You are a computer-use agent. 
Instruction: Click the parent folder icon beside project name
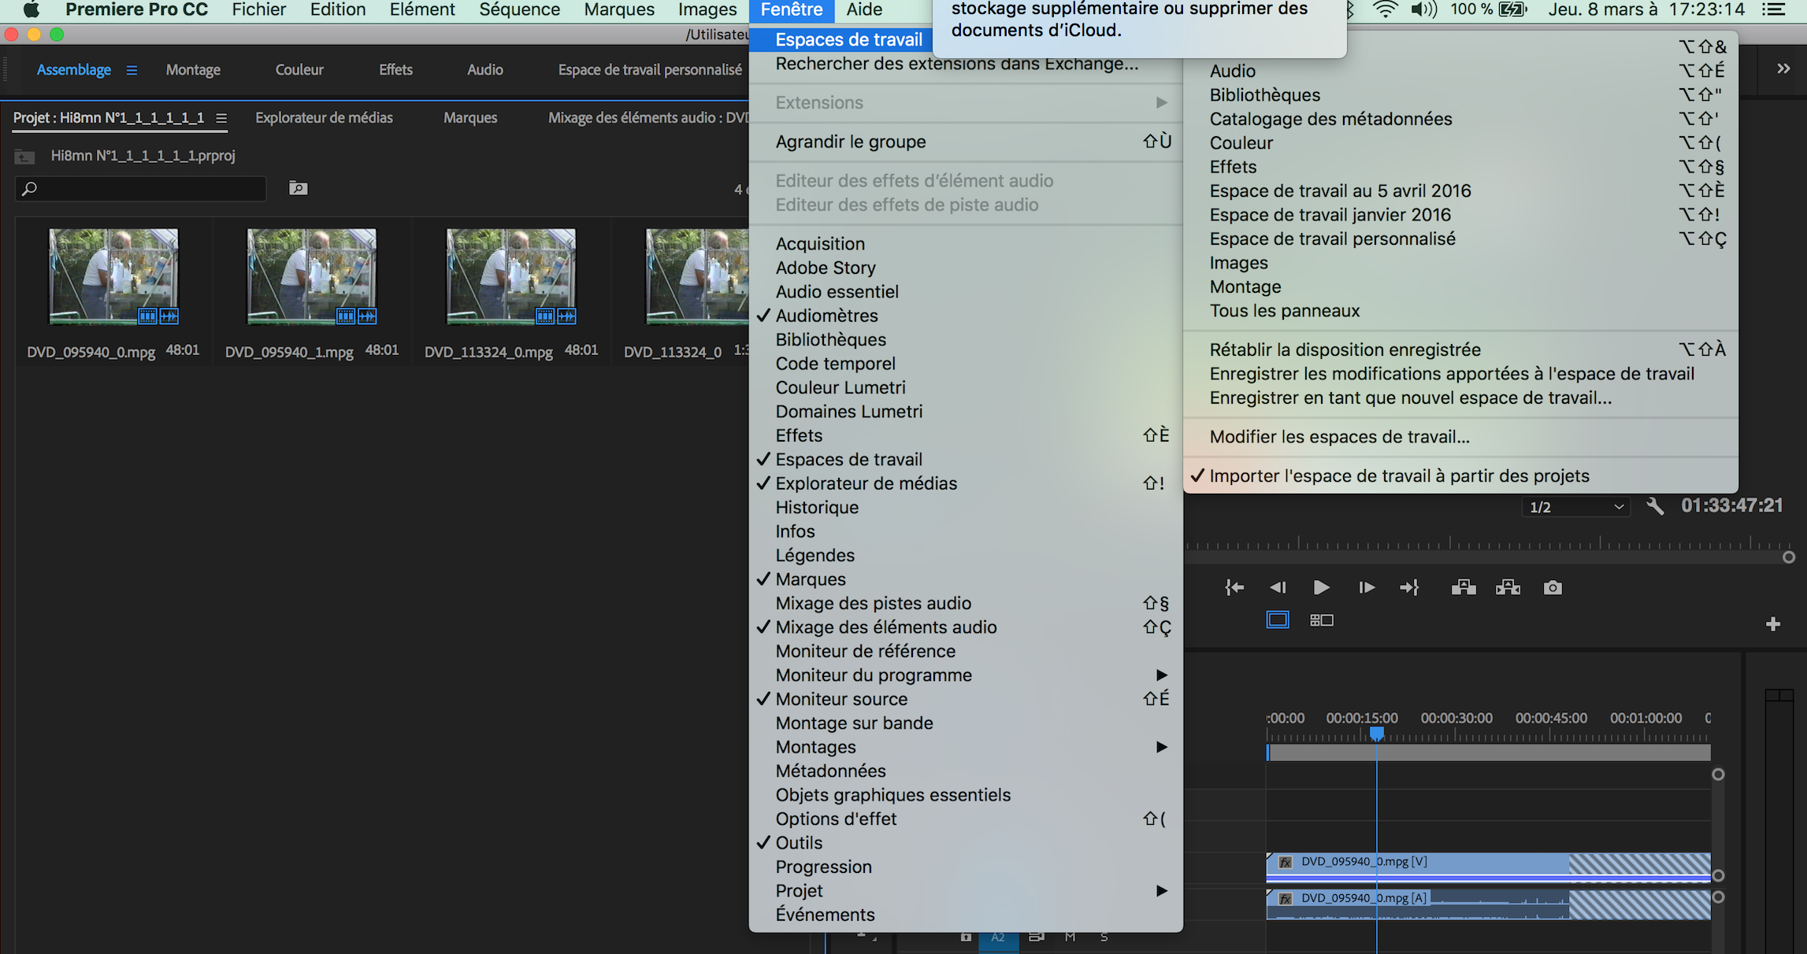point(24,157)
